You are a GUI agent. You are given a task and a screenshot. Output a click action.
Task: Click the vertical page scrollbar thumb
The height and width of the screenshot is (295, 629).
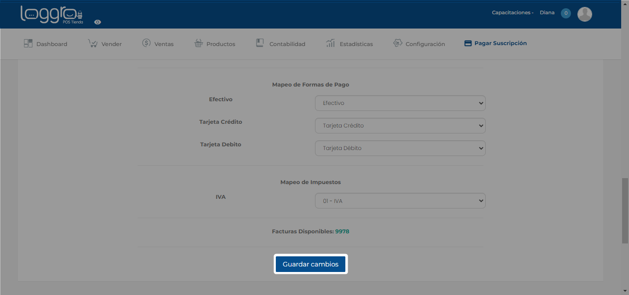click(625, 210)
